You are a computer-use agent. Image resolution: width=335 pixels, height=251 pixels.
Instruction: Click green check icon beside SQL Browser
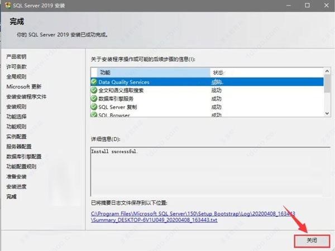(x=94, y=115)
